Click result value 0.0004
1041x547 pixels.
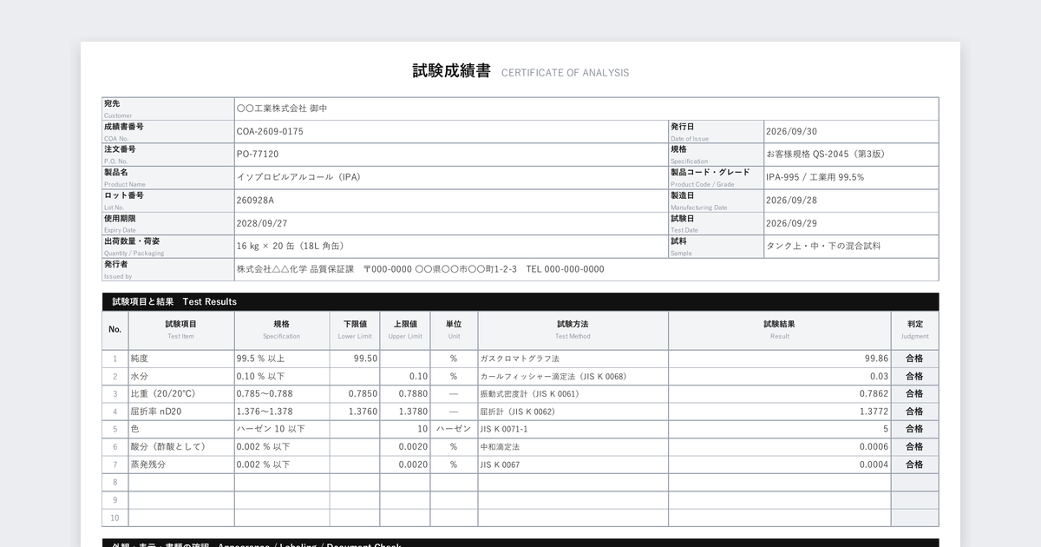tap(779, 465)
